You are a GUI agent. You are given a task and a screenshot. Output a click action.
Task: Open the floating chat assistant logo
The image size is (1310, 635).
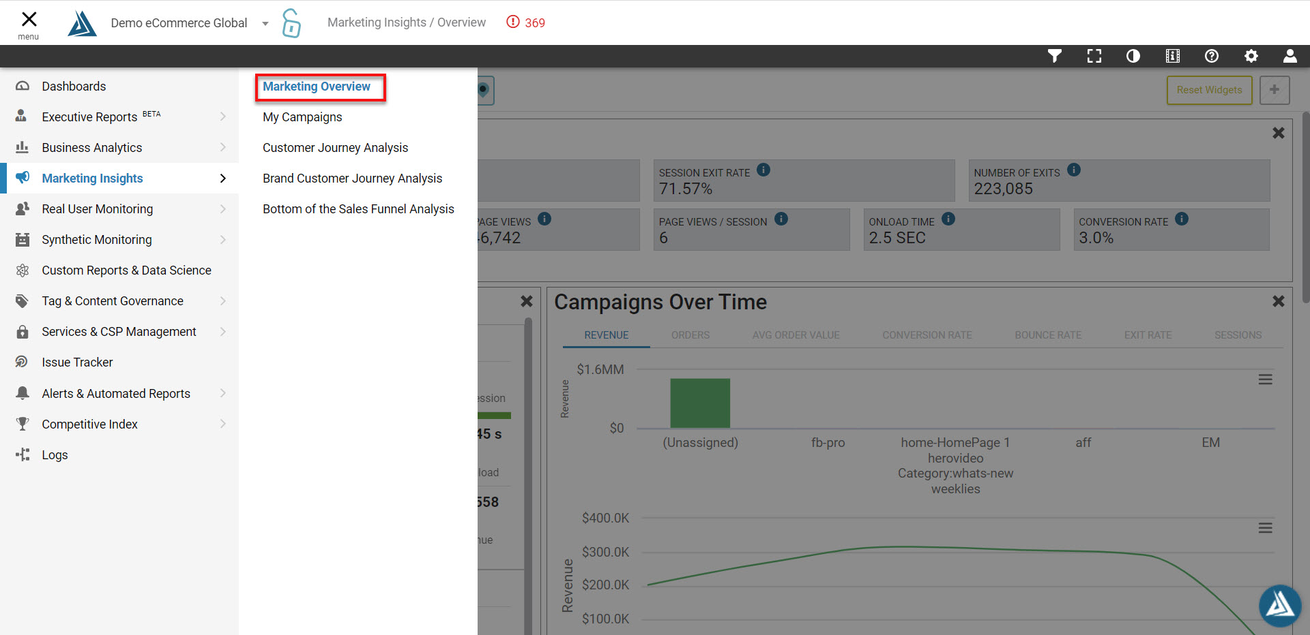coord(1280,605)
